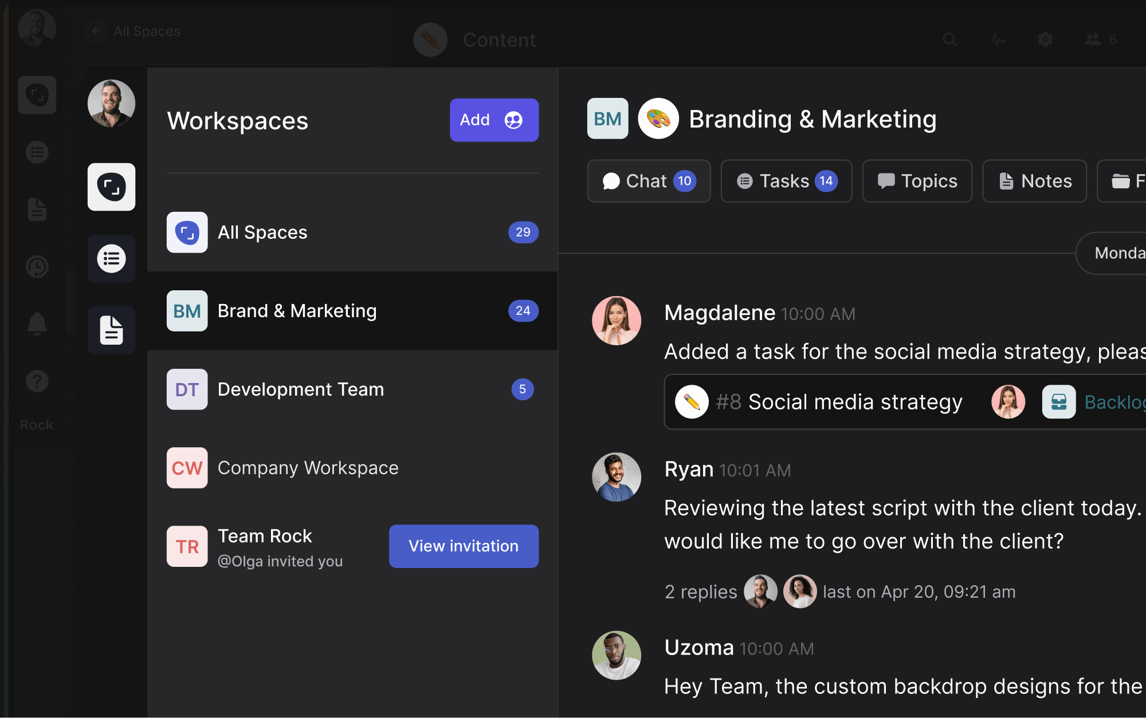Click the palette emoji beside Branding & Marketing
This screenshot has height=718, width=1146.
[x=658, y=119]
